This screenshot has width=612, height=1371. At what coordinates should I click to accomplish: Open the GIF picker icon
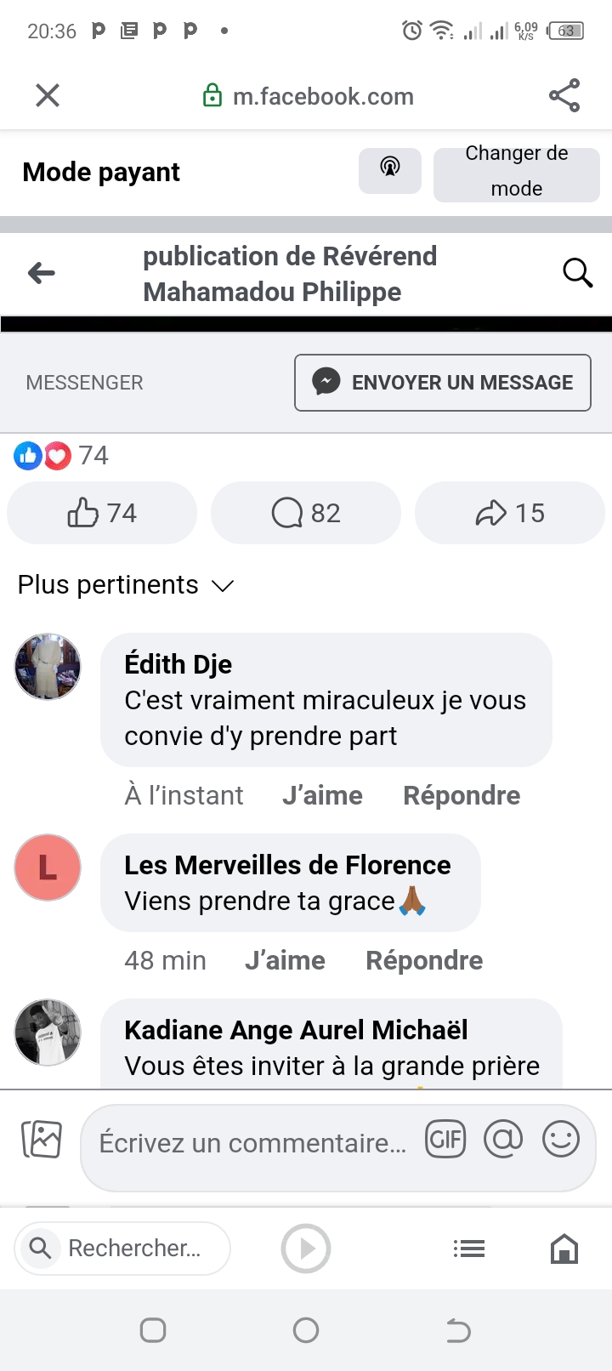(446, 1140)
